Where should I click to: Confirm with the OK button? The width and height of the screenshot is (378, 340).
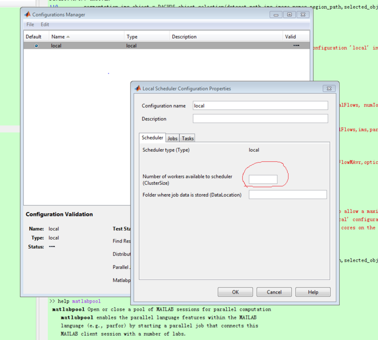[235, 292]
